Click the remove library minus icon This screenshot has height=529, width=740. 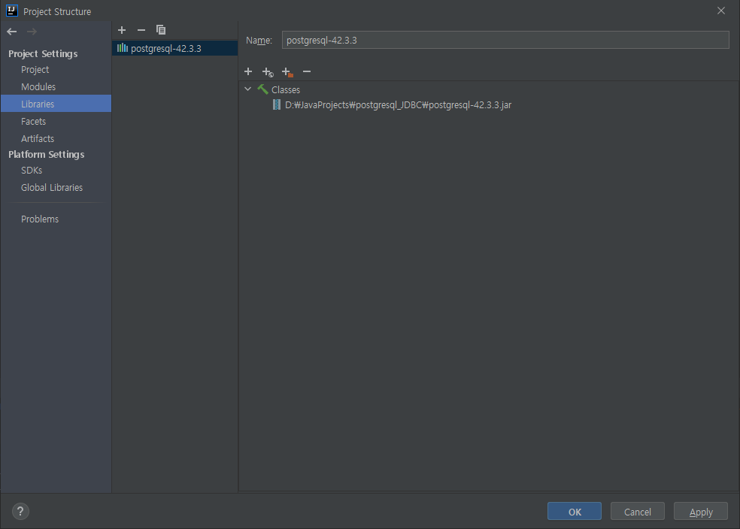pyautogui.click(x=141, y=30)
